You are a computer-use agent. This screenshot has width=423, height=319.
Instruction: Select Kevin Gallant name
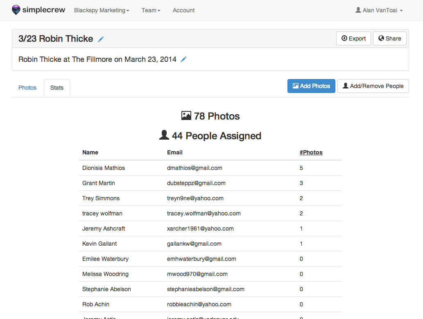[x=100, y=243]
